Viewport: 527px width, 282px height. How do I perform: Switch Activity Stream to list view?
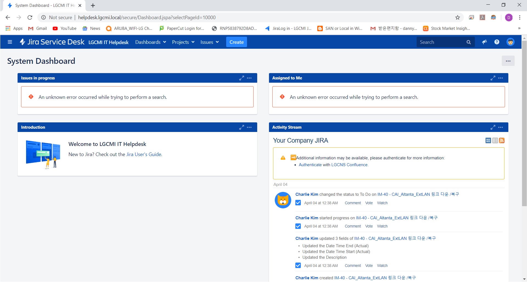click(495, 140)
